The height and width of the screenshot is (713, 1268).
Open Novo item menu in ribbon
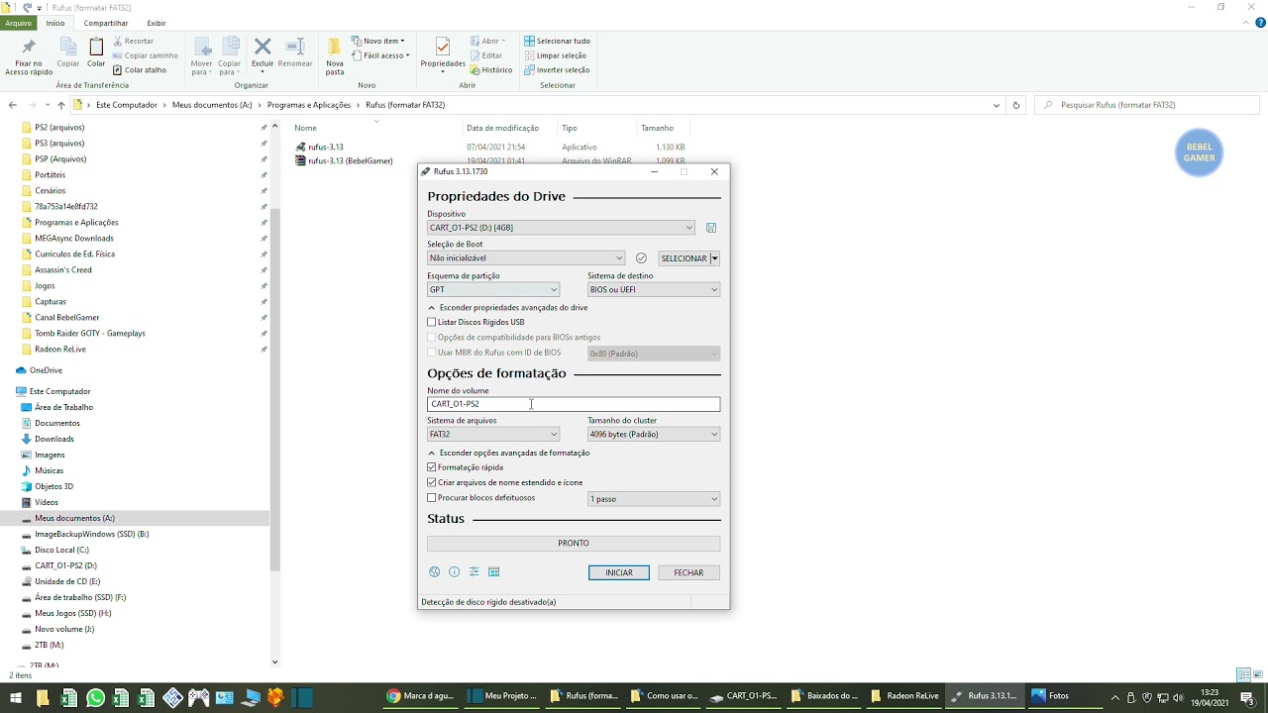click(378, 42)
